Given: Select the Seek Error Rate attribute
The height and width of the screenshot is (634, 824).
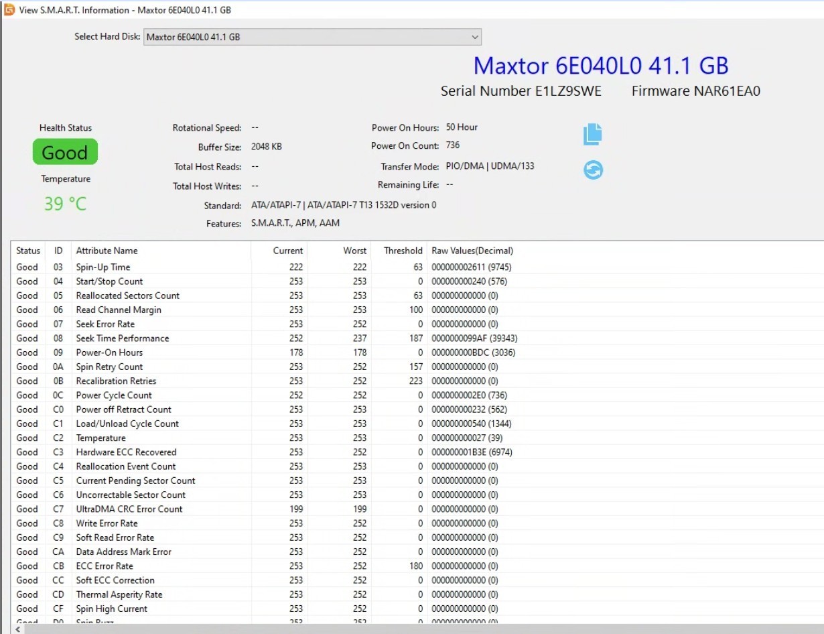Looking at the screenshot, I should [x=418, y=324].
